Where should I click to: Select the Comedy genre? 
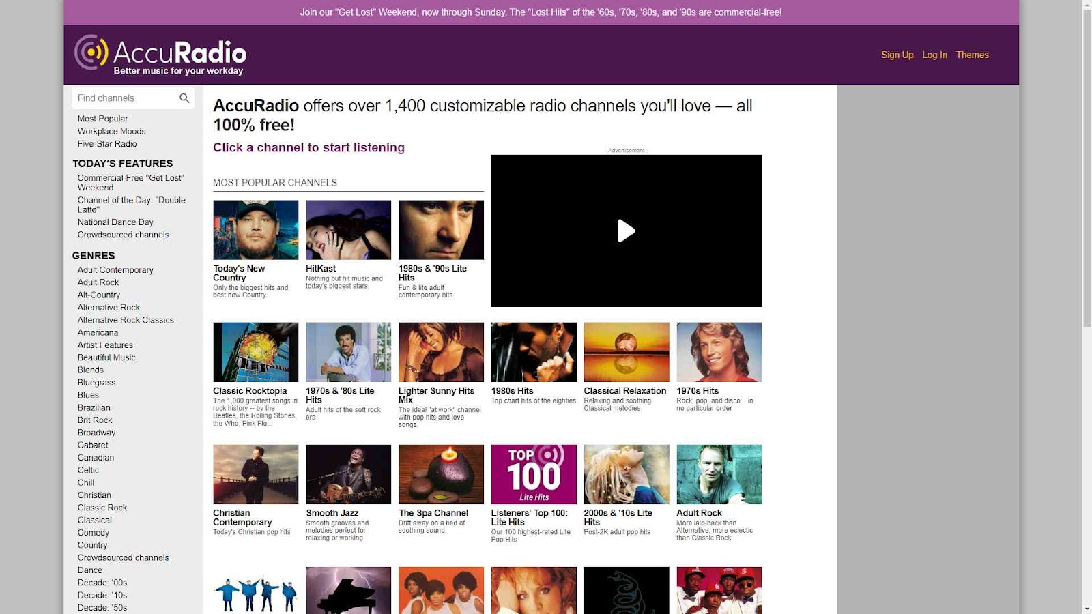94,533
